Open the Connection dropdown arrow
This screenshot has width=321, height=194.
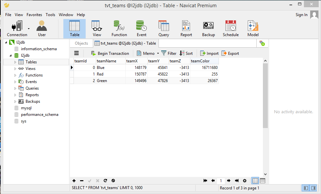[x=29, y=29]
